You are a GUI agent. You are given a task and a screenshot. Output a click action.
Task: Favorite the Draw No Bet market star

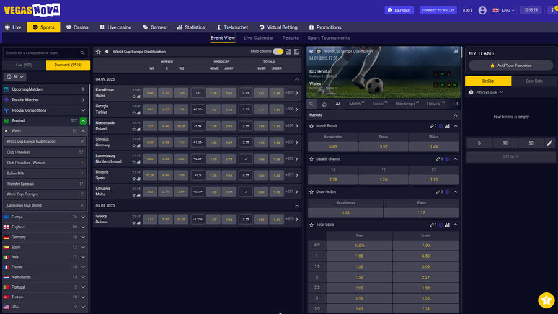pyautogui.click(x=311, y=192)
